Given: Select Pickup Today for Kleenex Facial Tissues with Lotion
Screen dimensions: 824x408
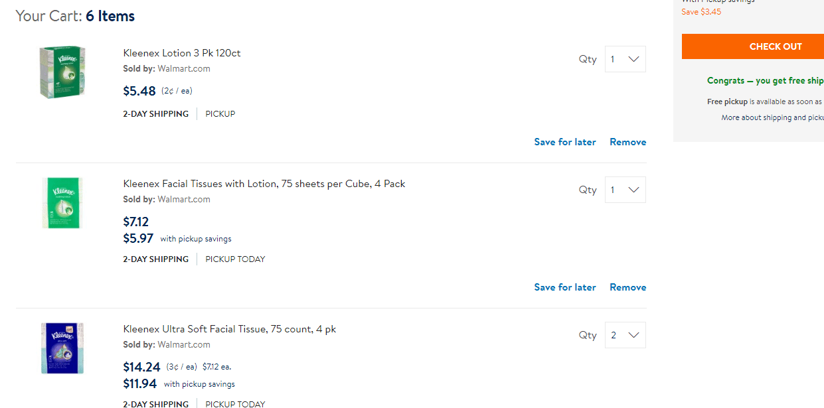Looking at the screenshot, I should coord(235,259).
